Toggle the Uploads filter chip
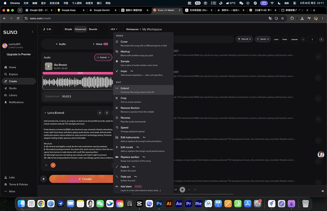This screenshot has height=211, width=327. (295, 39)
